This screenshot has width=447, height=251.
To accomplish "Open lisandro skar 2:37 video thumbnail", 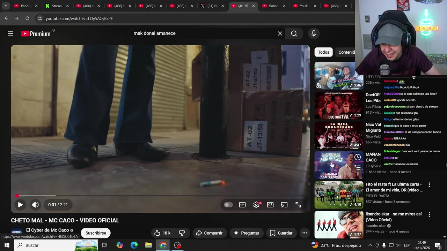I will pyautogui.click(x=339, y=225).
